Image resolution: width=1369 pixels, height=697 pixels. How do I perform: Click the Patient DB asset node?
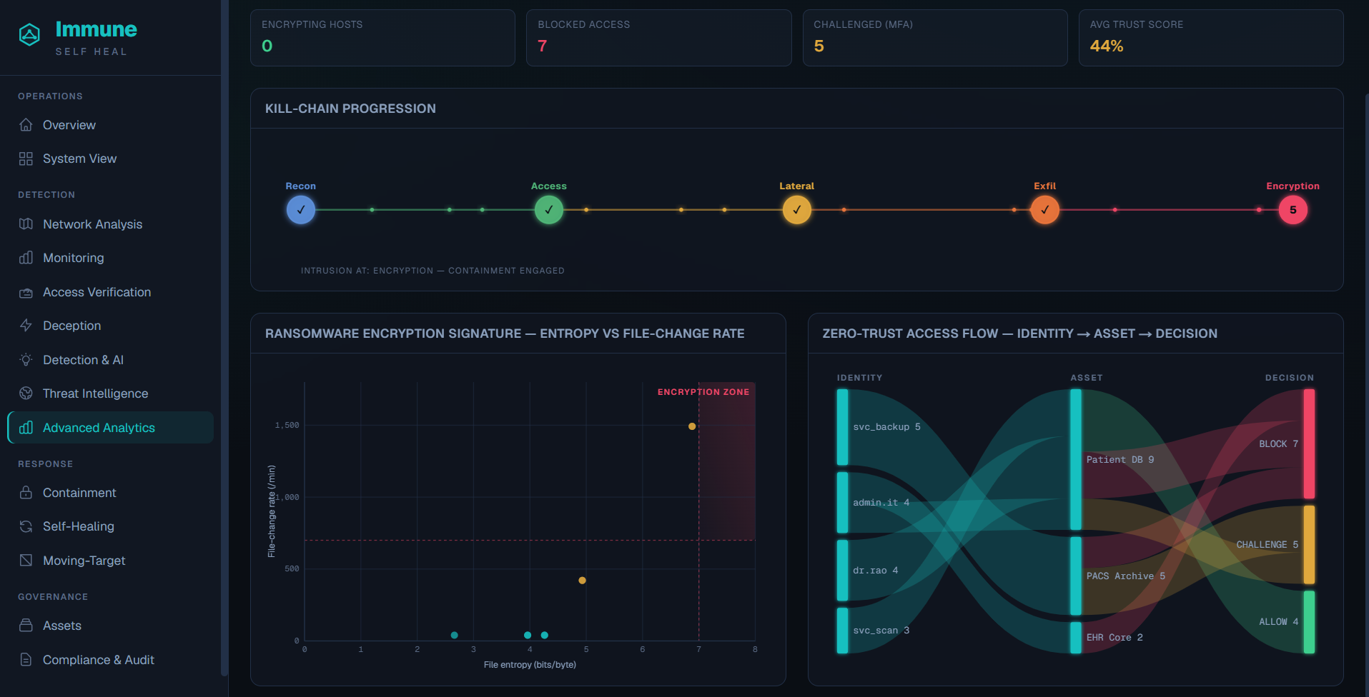pyautogui.click(x=1076, y=459)
